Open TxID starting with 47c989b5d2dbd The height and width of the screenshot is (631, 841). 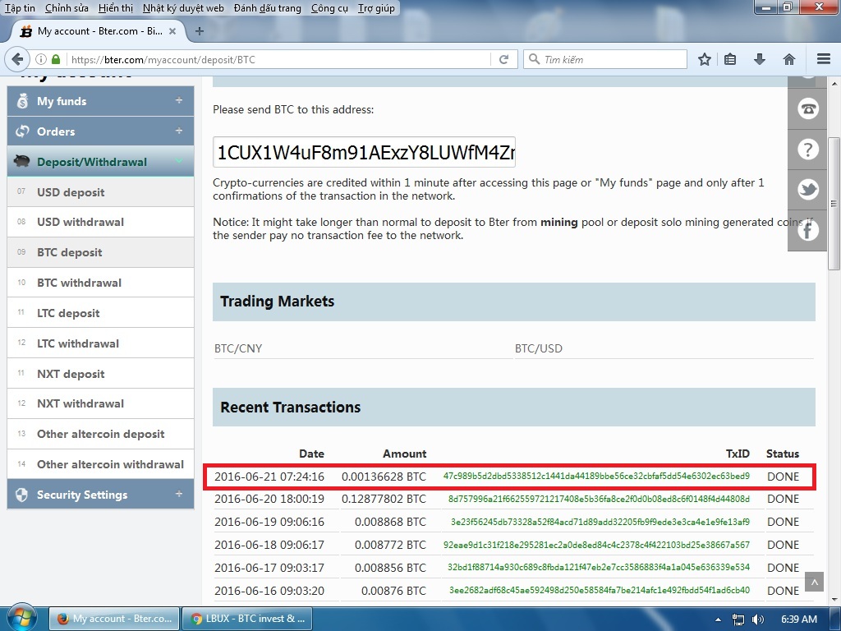(x=596, y=476)
